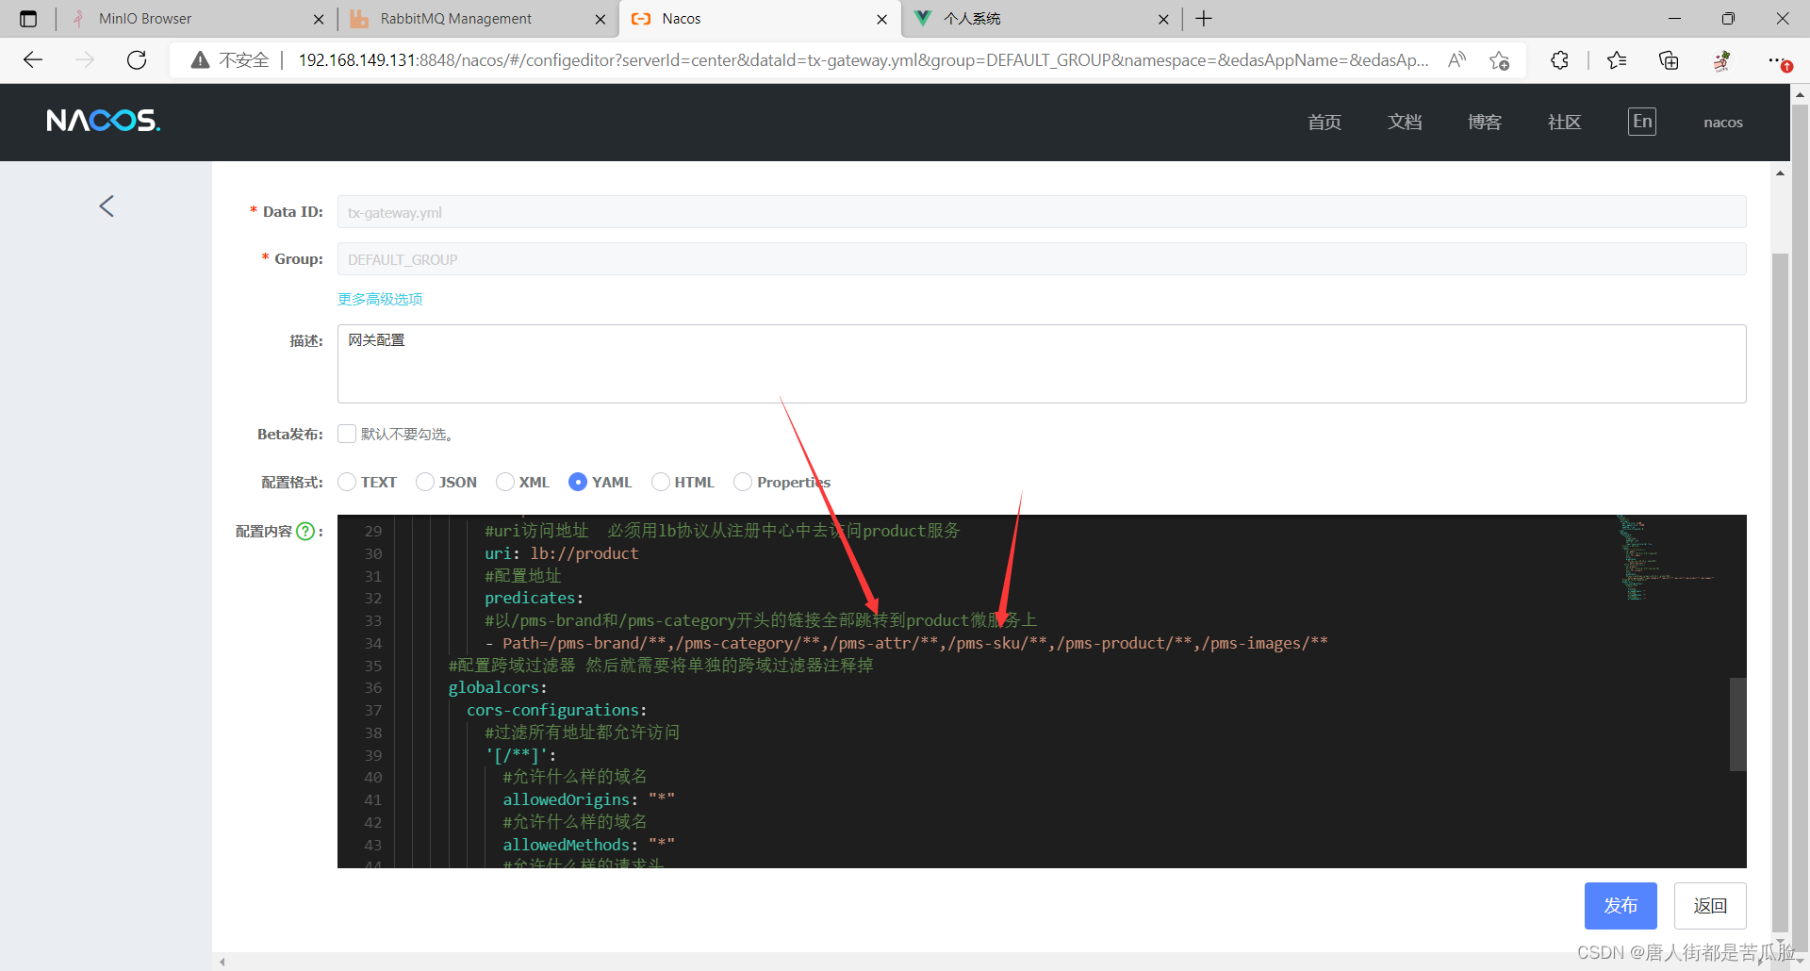Click the code minimap in the editor
Screen dimensions: 1810x971
[x=1666, y=558]
